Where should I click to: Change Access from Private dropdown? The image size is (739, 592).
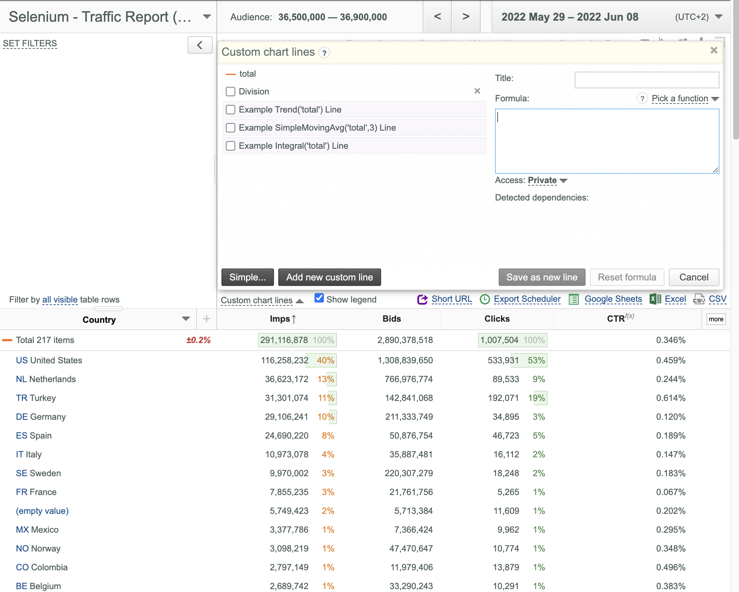(547, 180)
